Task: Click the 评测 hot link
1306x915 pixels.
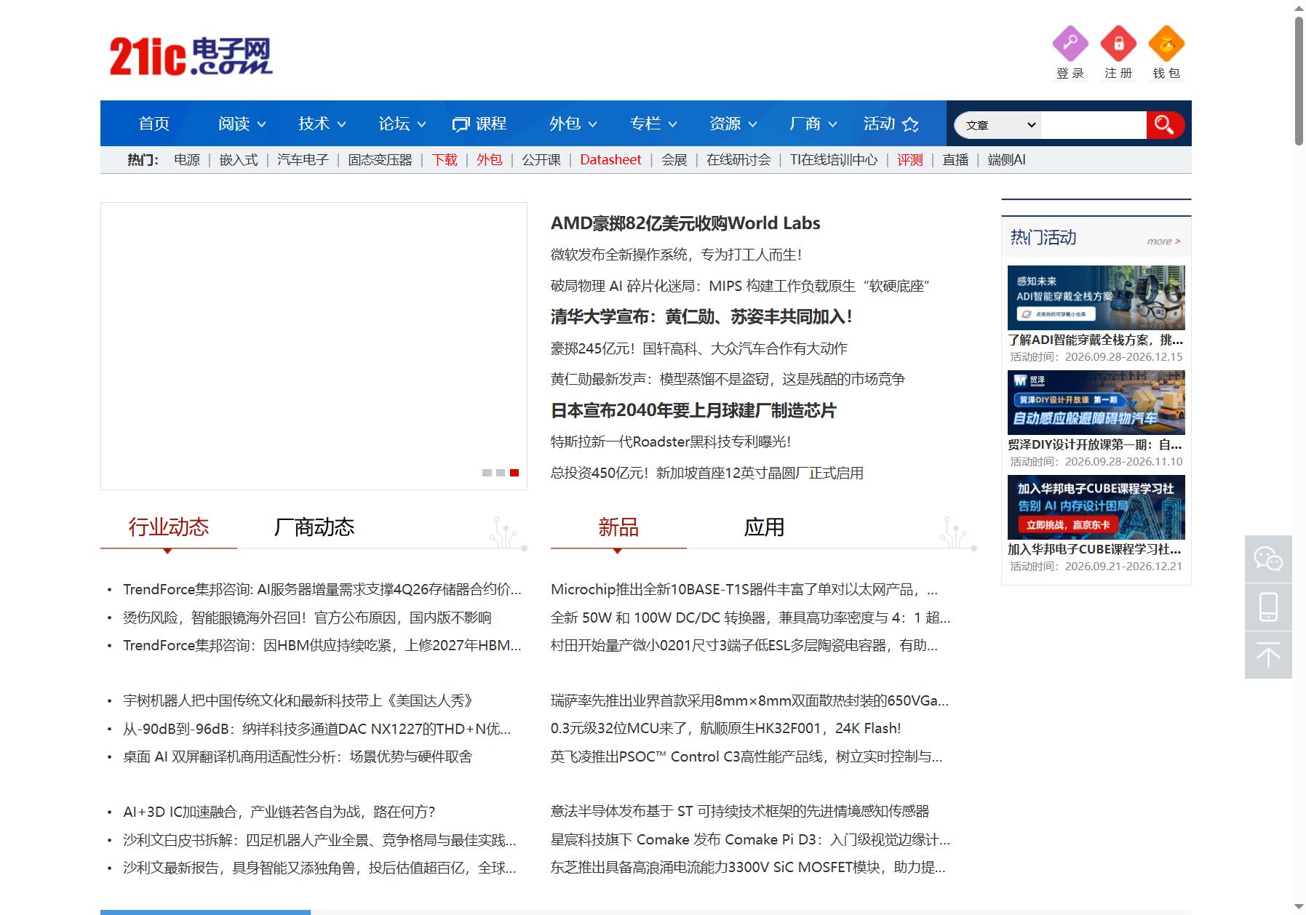Action: click(x=909, y=159)
